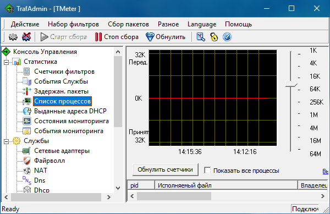330x214 pixels.
Task: Click Стоп сбора toolbar label
Action: click(x=121, y=37)
